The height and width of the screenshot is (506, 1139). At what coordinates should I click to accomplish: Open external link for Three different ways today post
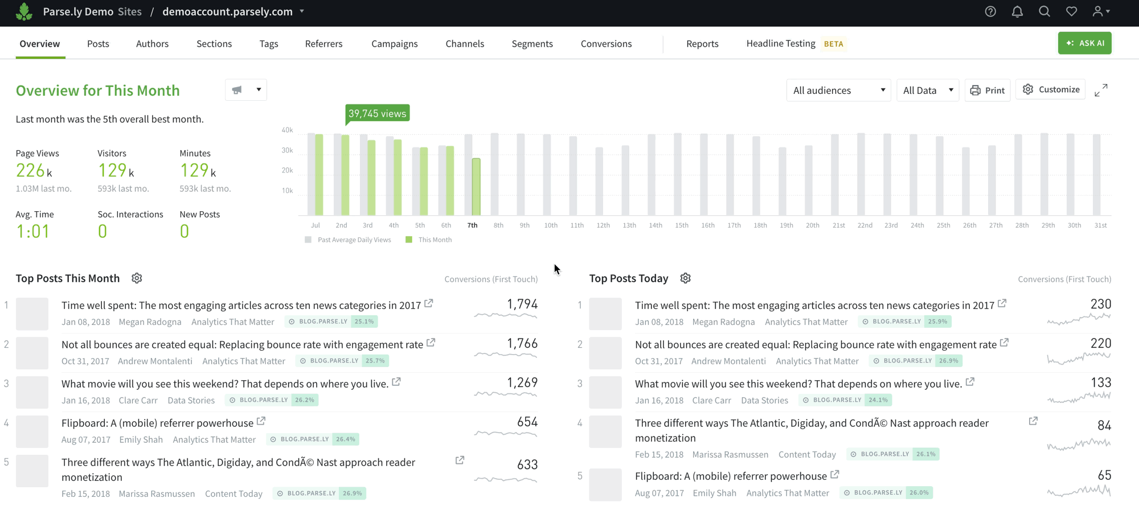coord(1033,421)
